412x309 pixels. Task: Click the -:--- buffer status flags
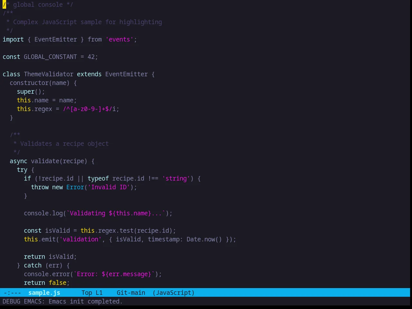(12, 293)
